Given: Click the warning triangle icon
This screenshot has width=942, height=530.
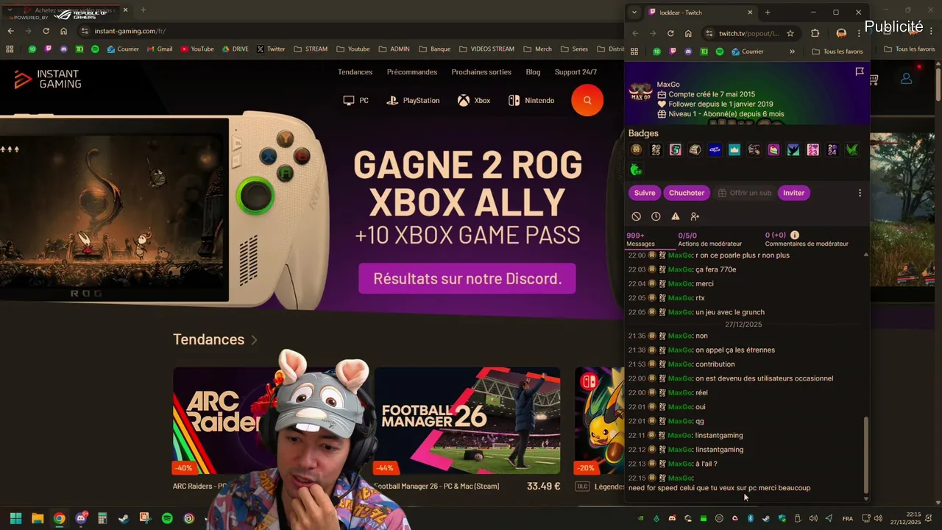Looking at the screenshot, I should 676,216.
